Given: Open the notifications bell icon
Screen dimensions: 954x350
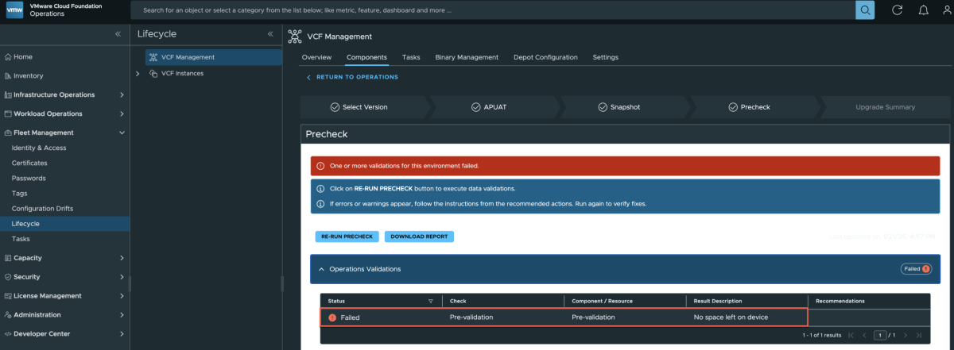Looking at the screenshot, I should pos(923,10).
